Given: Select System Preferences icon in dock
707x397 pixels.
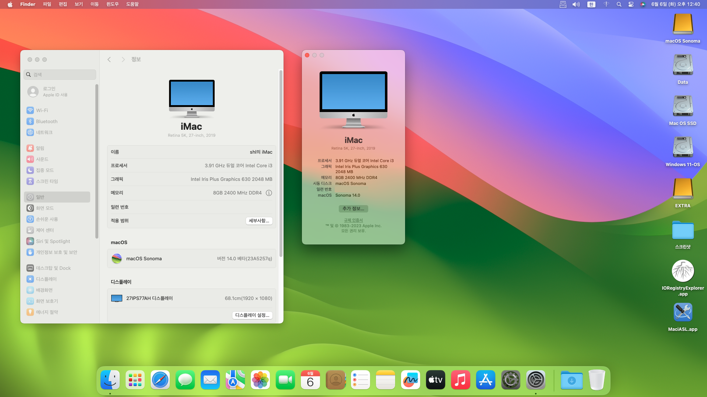Looking at the screenshot, I should click(x=537, y=380).
